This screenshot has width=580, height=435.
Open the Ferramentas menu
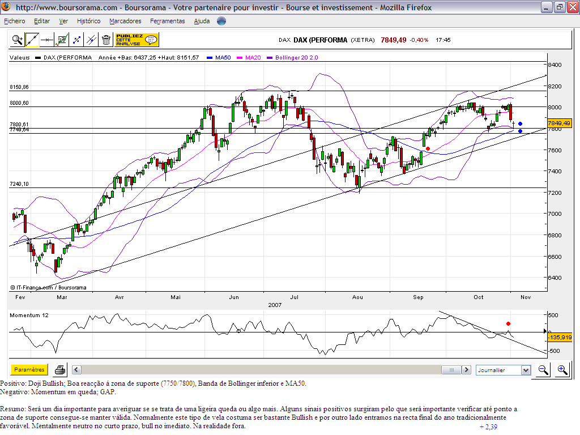pyautogui.click(x=168, y=21)
